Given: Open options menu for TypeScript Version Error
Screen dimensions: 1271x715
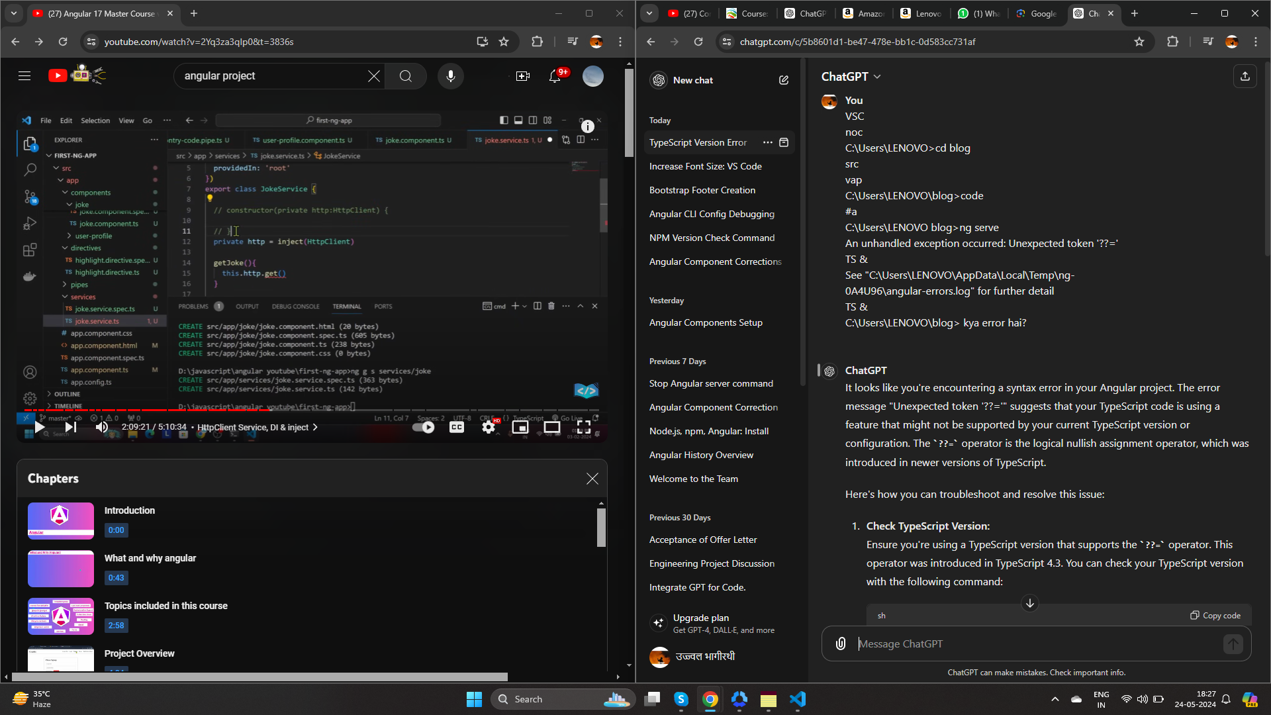Looking at the screenshot, I should tap(767, 142).
